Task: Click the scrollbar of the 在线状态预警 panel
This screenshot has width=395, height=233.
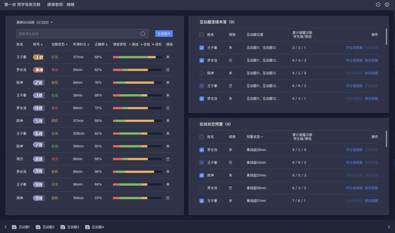Action: 387,139
